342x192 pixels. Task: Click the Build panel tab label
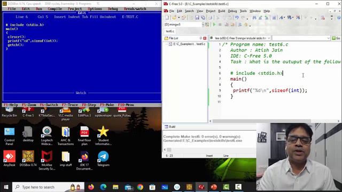170,126
